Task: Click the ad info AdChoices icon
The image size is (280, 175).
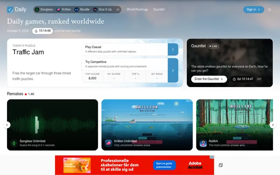Action: coord(212,157)
